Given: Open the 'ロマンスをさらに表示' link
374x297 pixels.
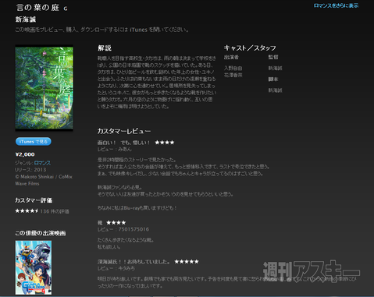Looking at the screenshot, I should point(336,5).
